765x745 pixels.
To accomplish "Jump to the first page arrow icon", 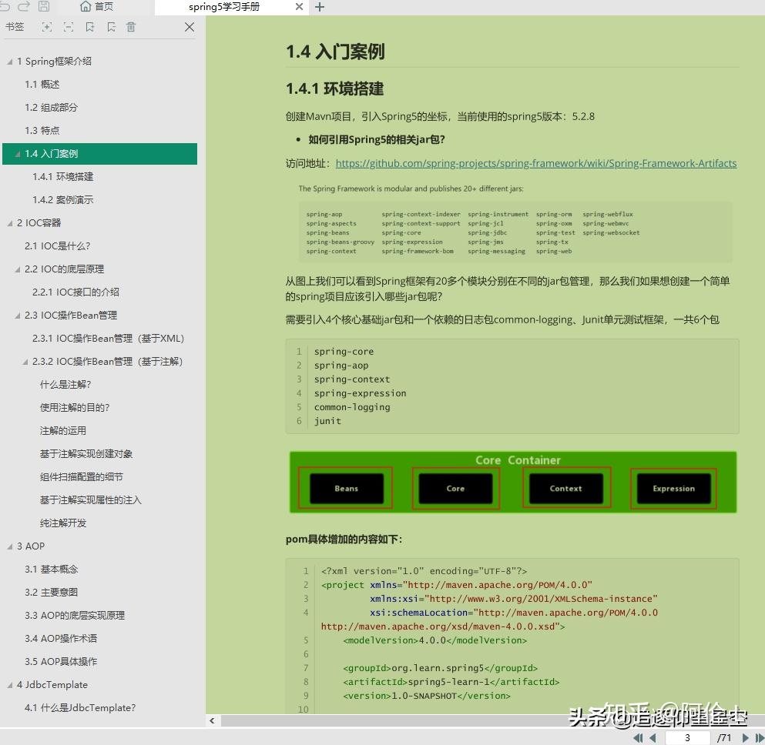I will click(x=638, y=737).
